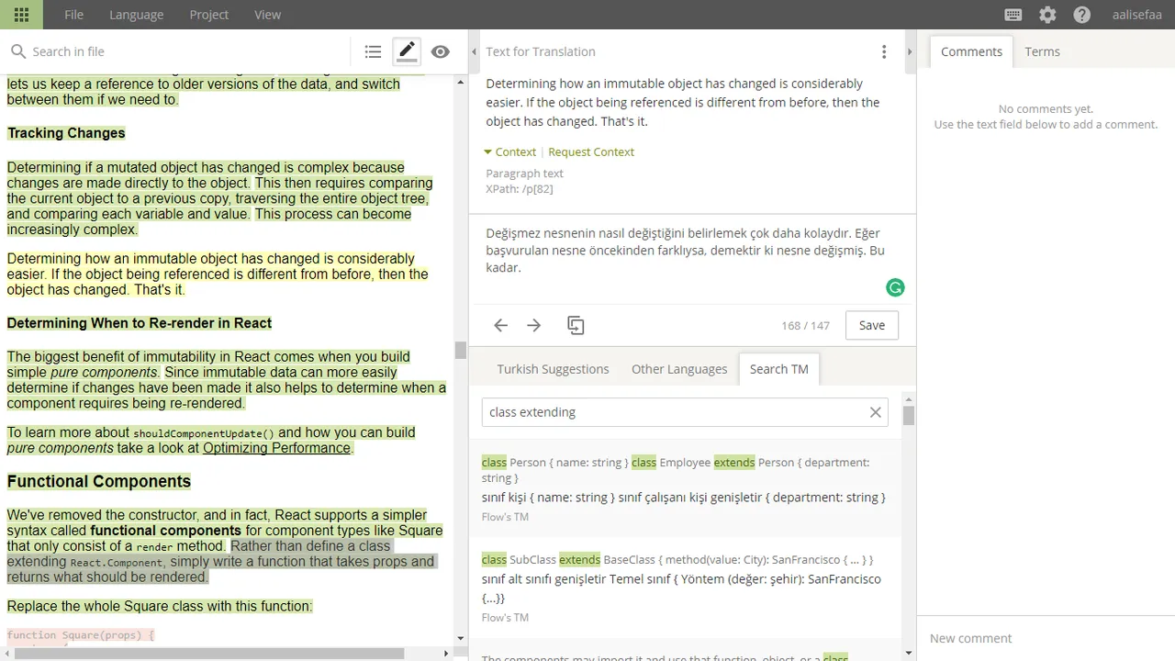Open the Terms tab

(x=1042, y=51)
